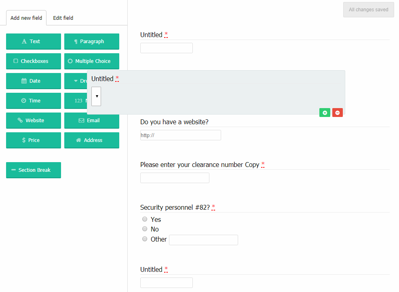Insert a Section Break
Image resolution: width=399 pixels, height=292 pixels.
click(33, 170)
